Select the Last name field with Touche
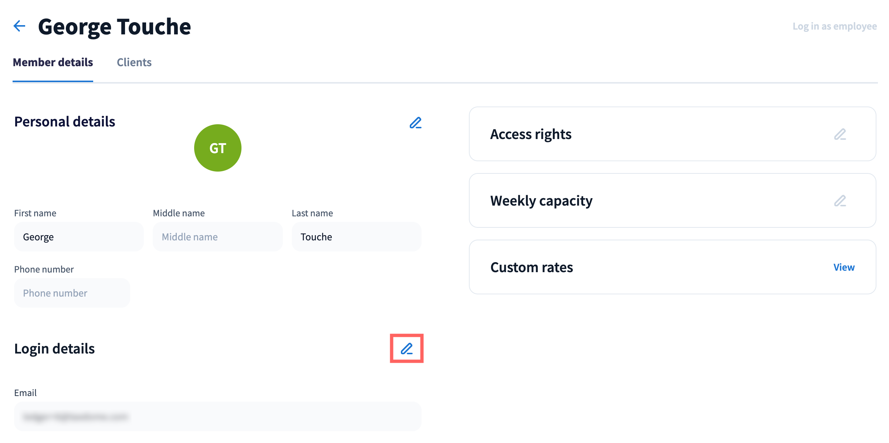The image size is (889, 443). 356,237
